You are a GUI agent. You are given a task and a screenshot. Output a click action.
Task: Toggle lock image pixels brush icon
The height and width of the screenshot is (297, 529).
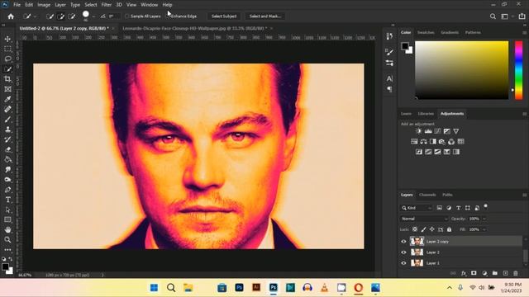pos(423,229)
